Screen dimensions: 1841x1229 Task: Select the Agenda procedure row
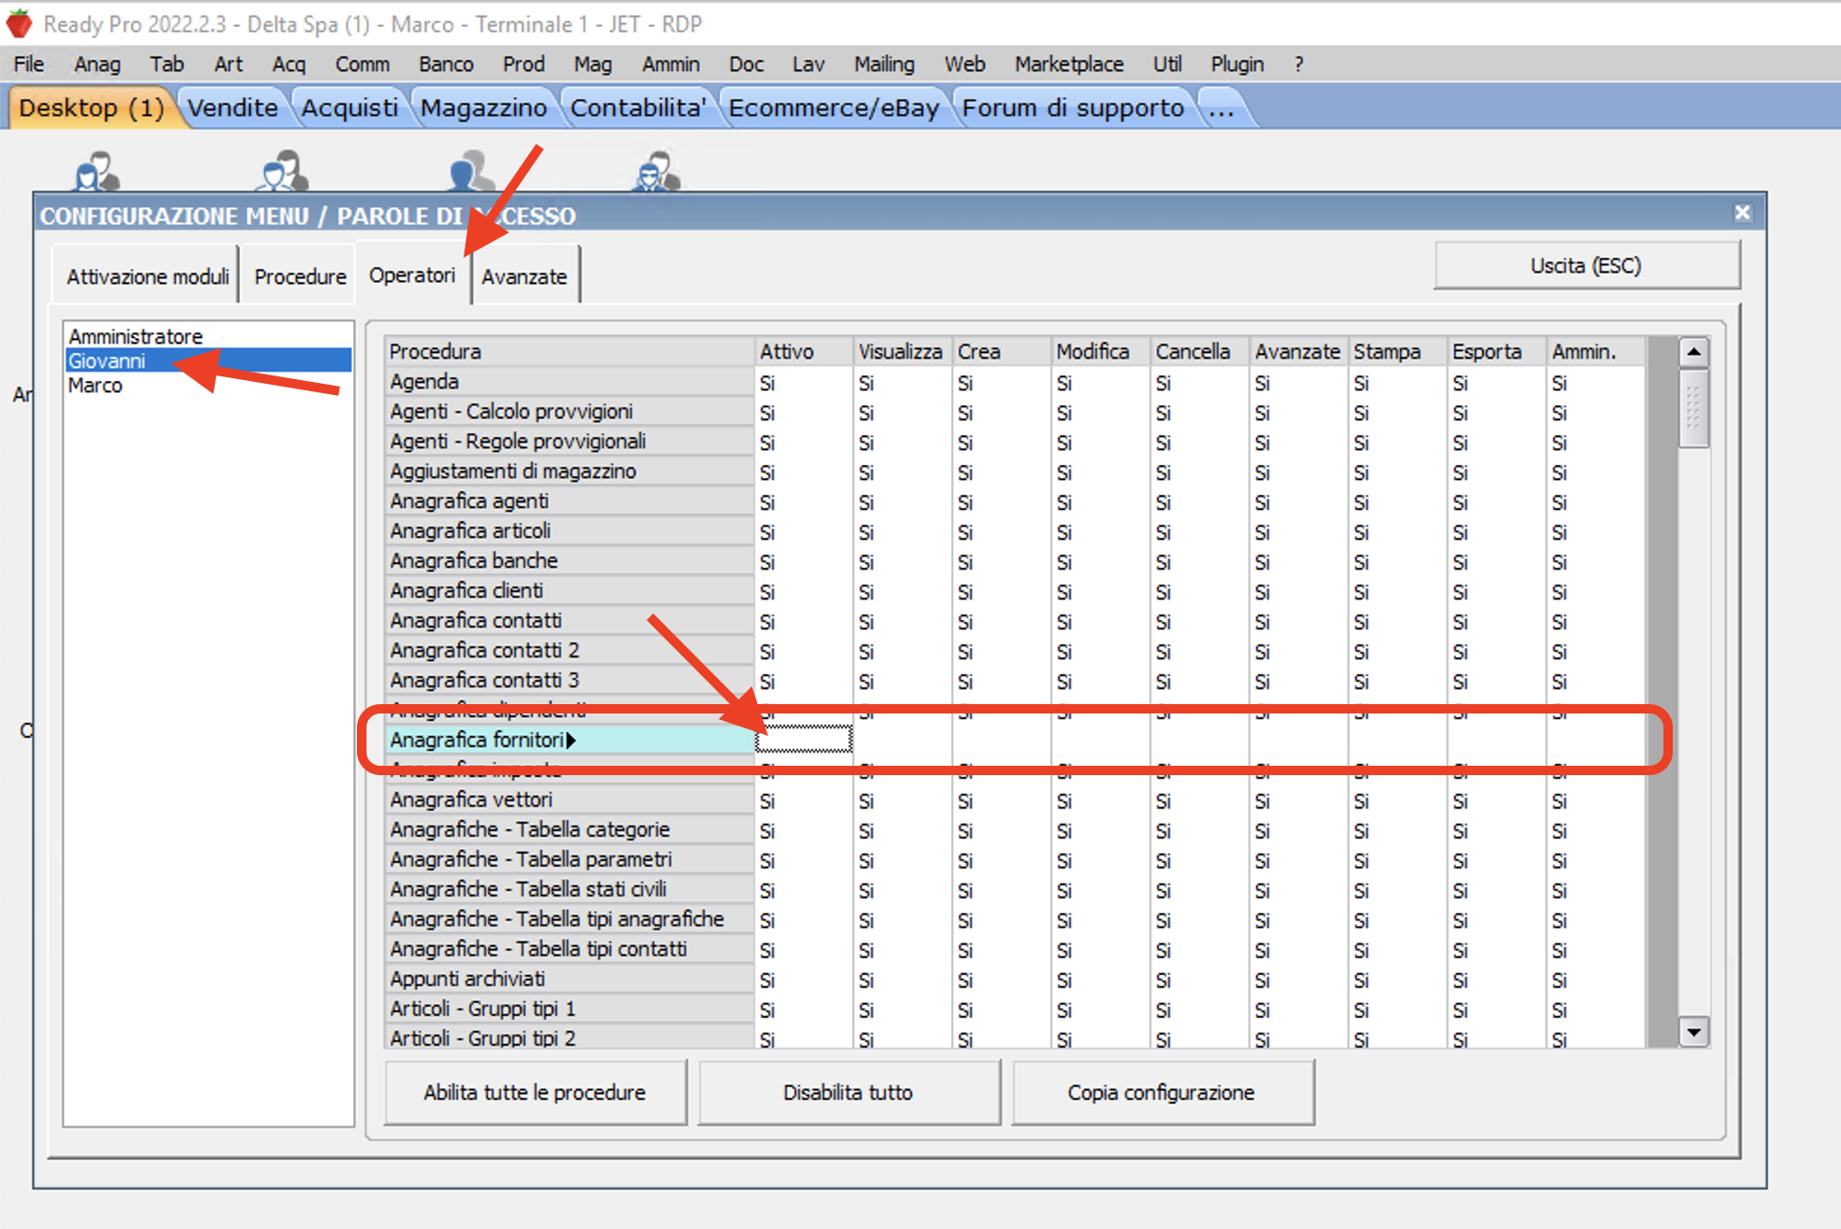coord(570,381)
